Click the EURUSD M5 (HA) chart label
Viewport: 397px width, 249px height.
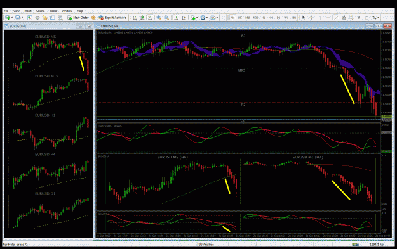point(172,157)
